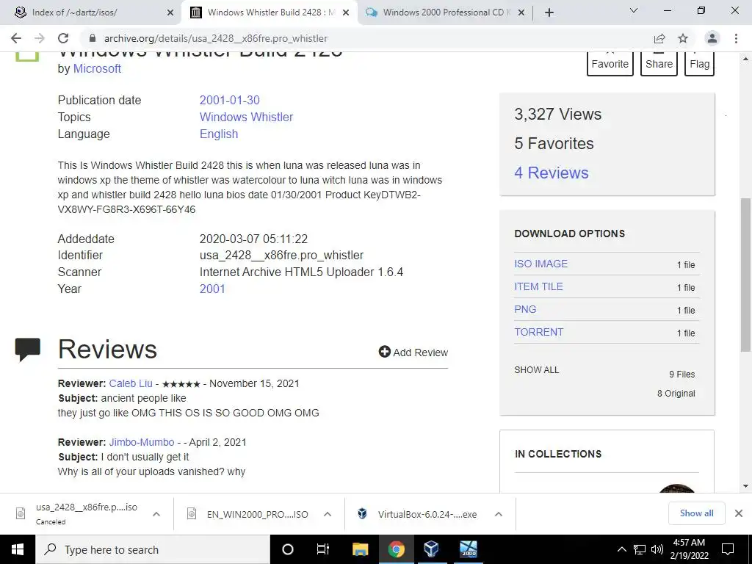Screen dimensions: 752x564
Task: Click the taskbar clock showing 4:57 AM
Action: (689, 549)
